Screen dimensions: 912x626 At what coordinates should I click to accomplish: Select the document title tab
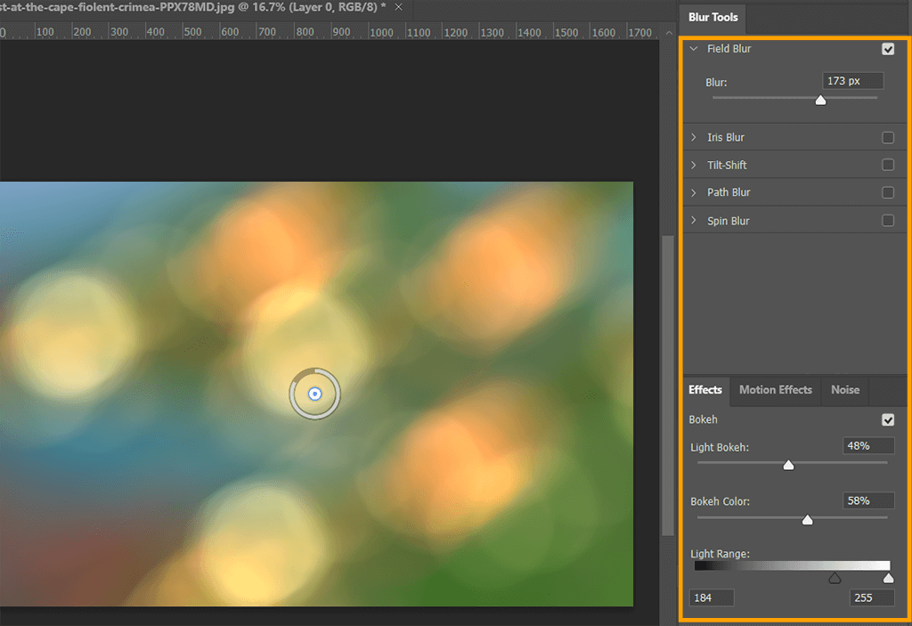[x=192, y=7]
